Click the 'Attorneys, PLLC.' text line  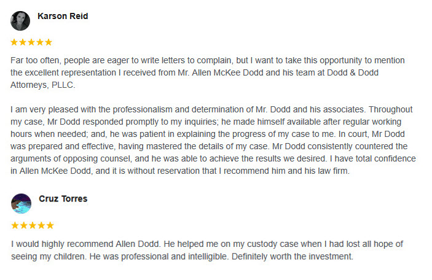coord(42,85)
